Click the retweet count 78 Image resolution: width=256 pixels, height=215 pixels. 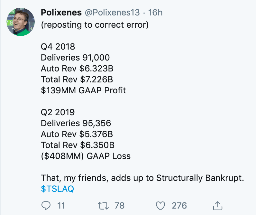coord(119,205)
